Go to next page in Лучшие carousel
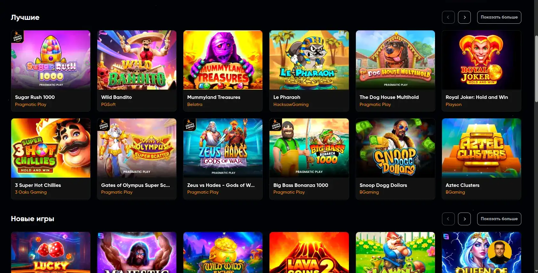 tap(464, 17)
